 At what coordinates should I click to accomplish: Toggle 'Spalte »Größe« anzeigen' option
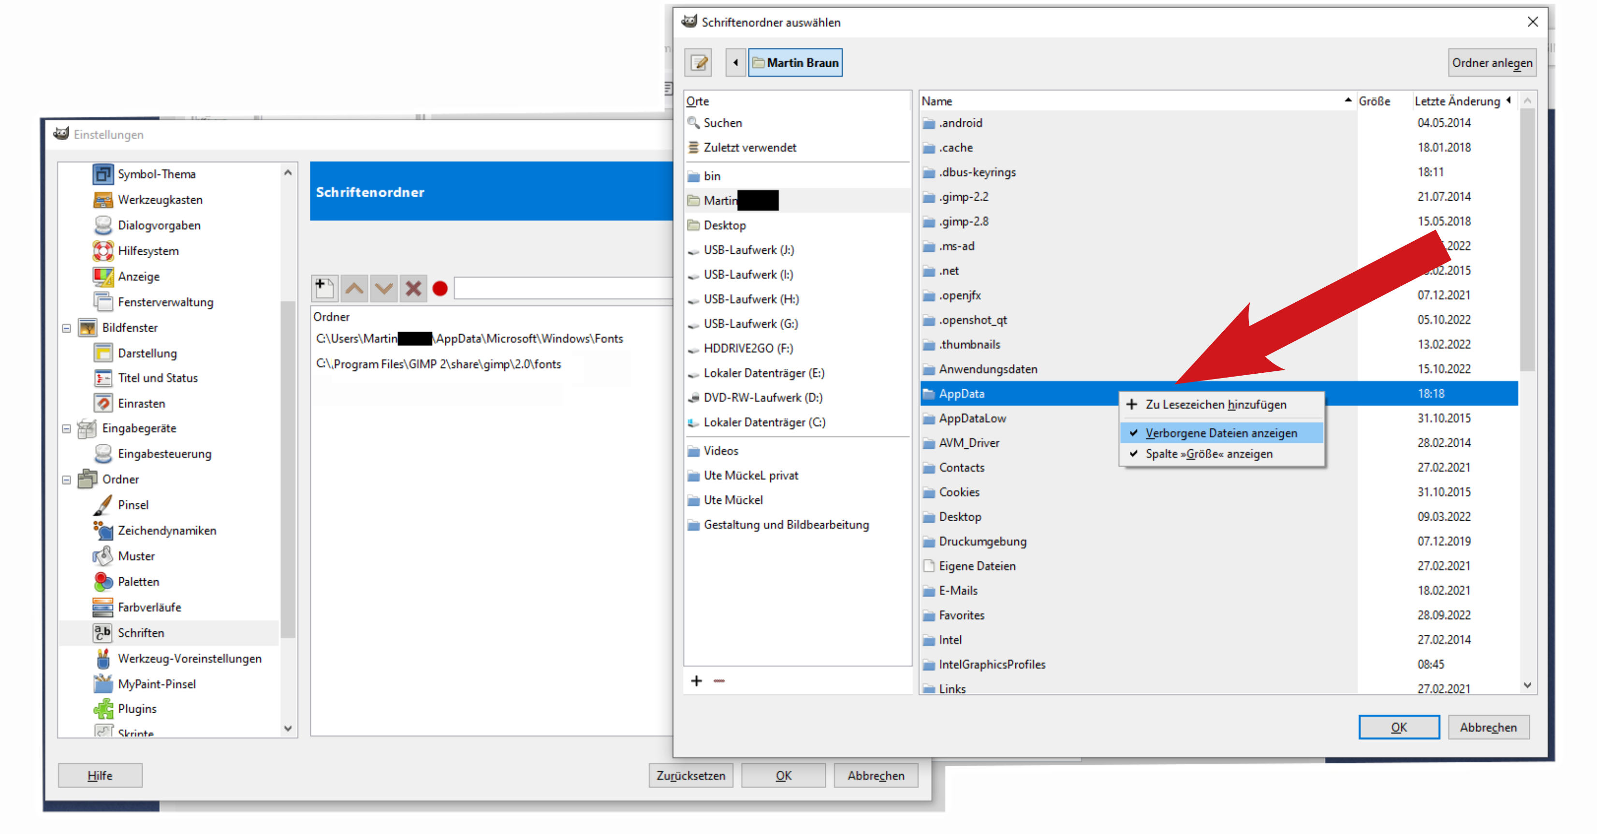point(1208,454)
